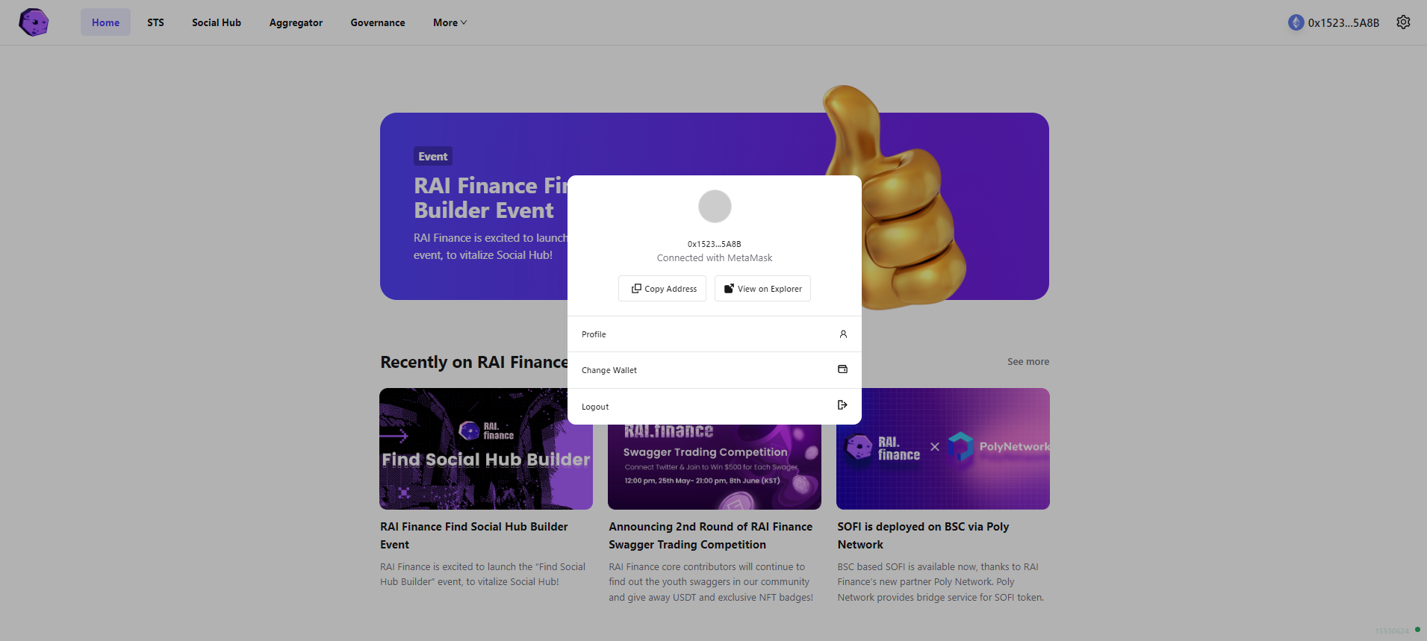Open the STS tab
Screen dimensions: 1427x641
point(155,22)
